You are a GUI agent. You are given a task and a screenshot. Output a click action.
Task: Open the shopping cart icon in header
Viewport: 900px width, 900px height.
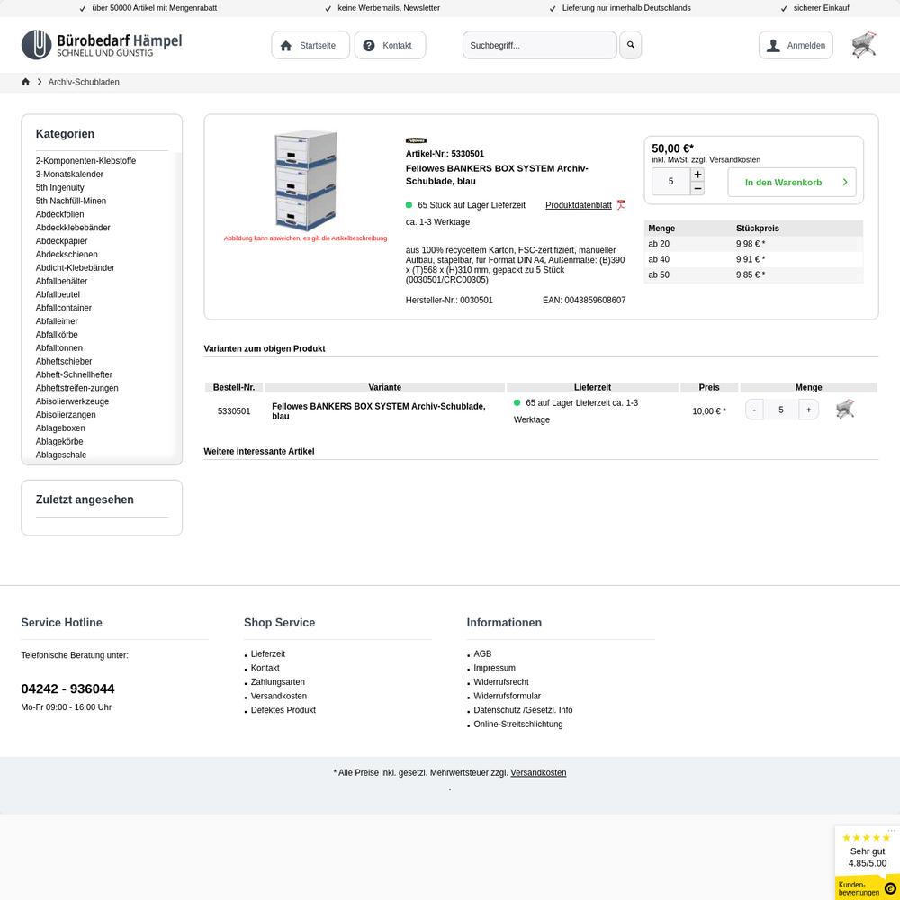pyautogui.click(x=864, y=45)
